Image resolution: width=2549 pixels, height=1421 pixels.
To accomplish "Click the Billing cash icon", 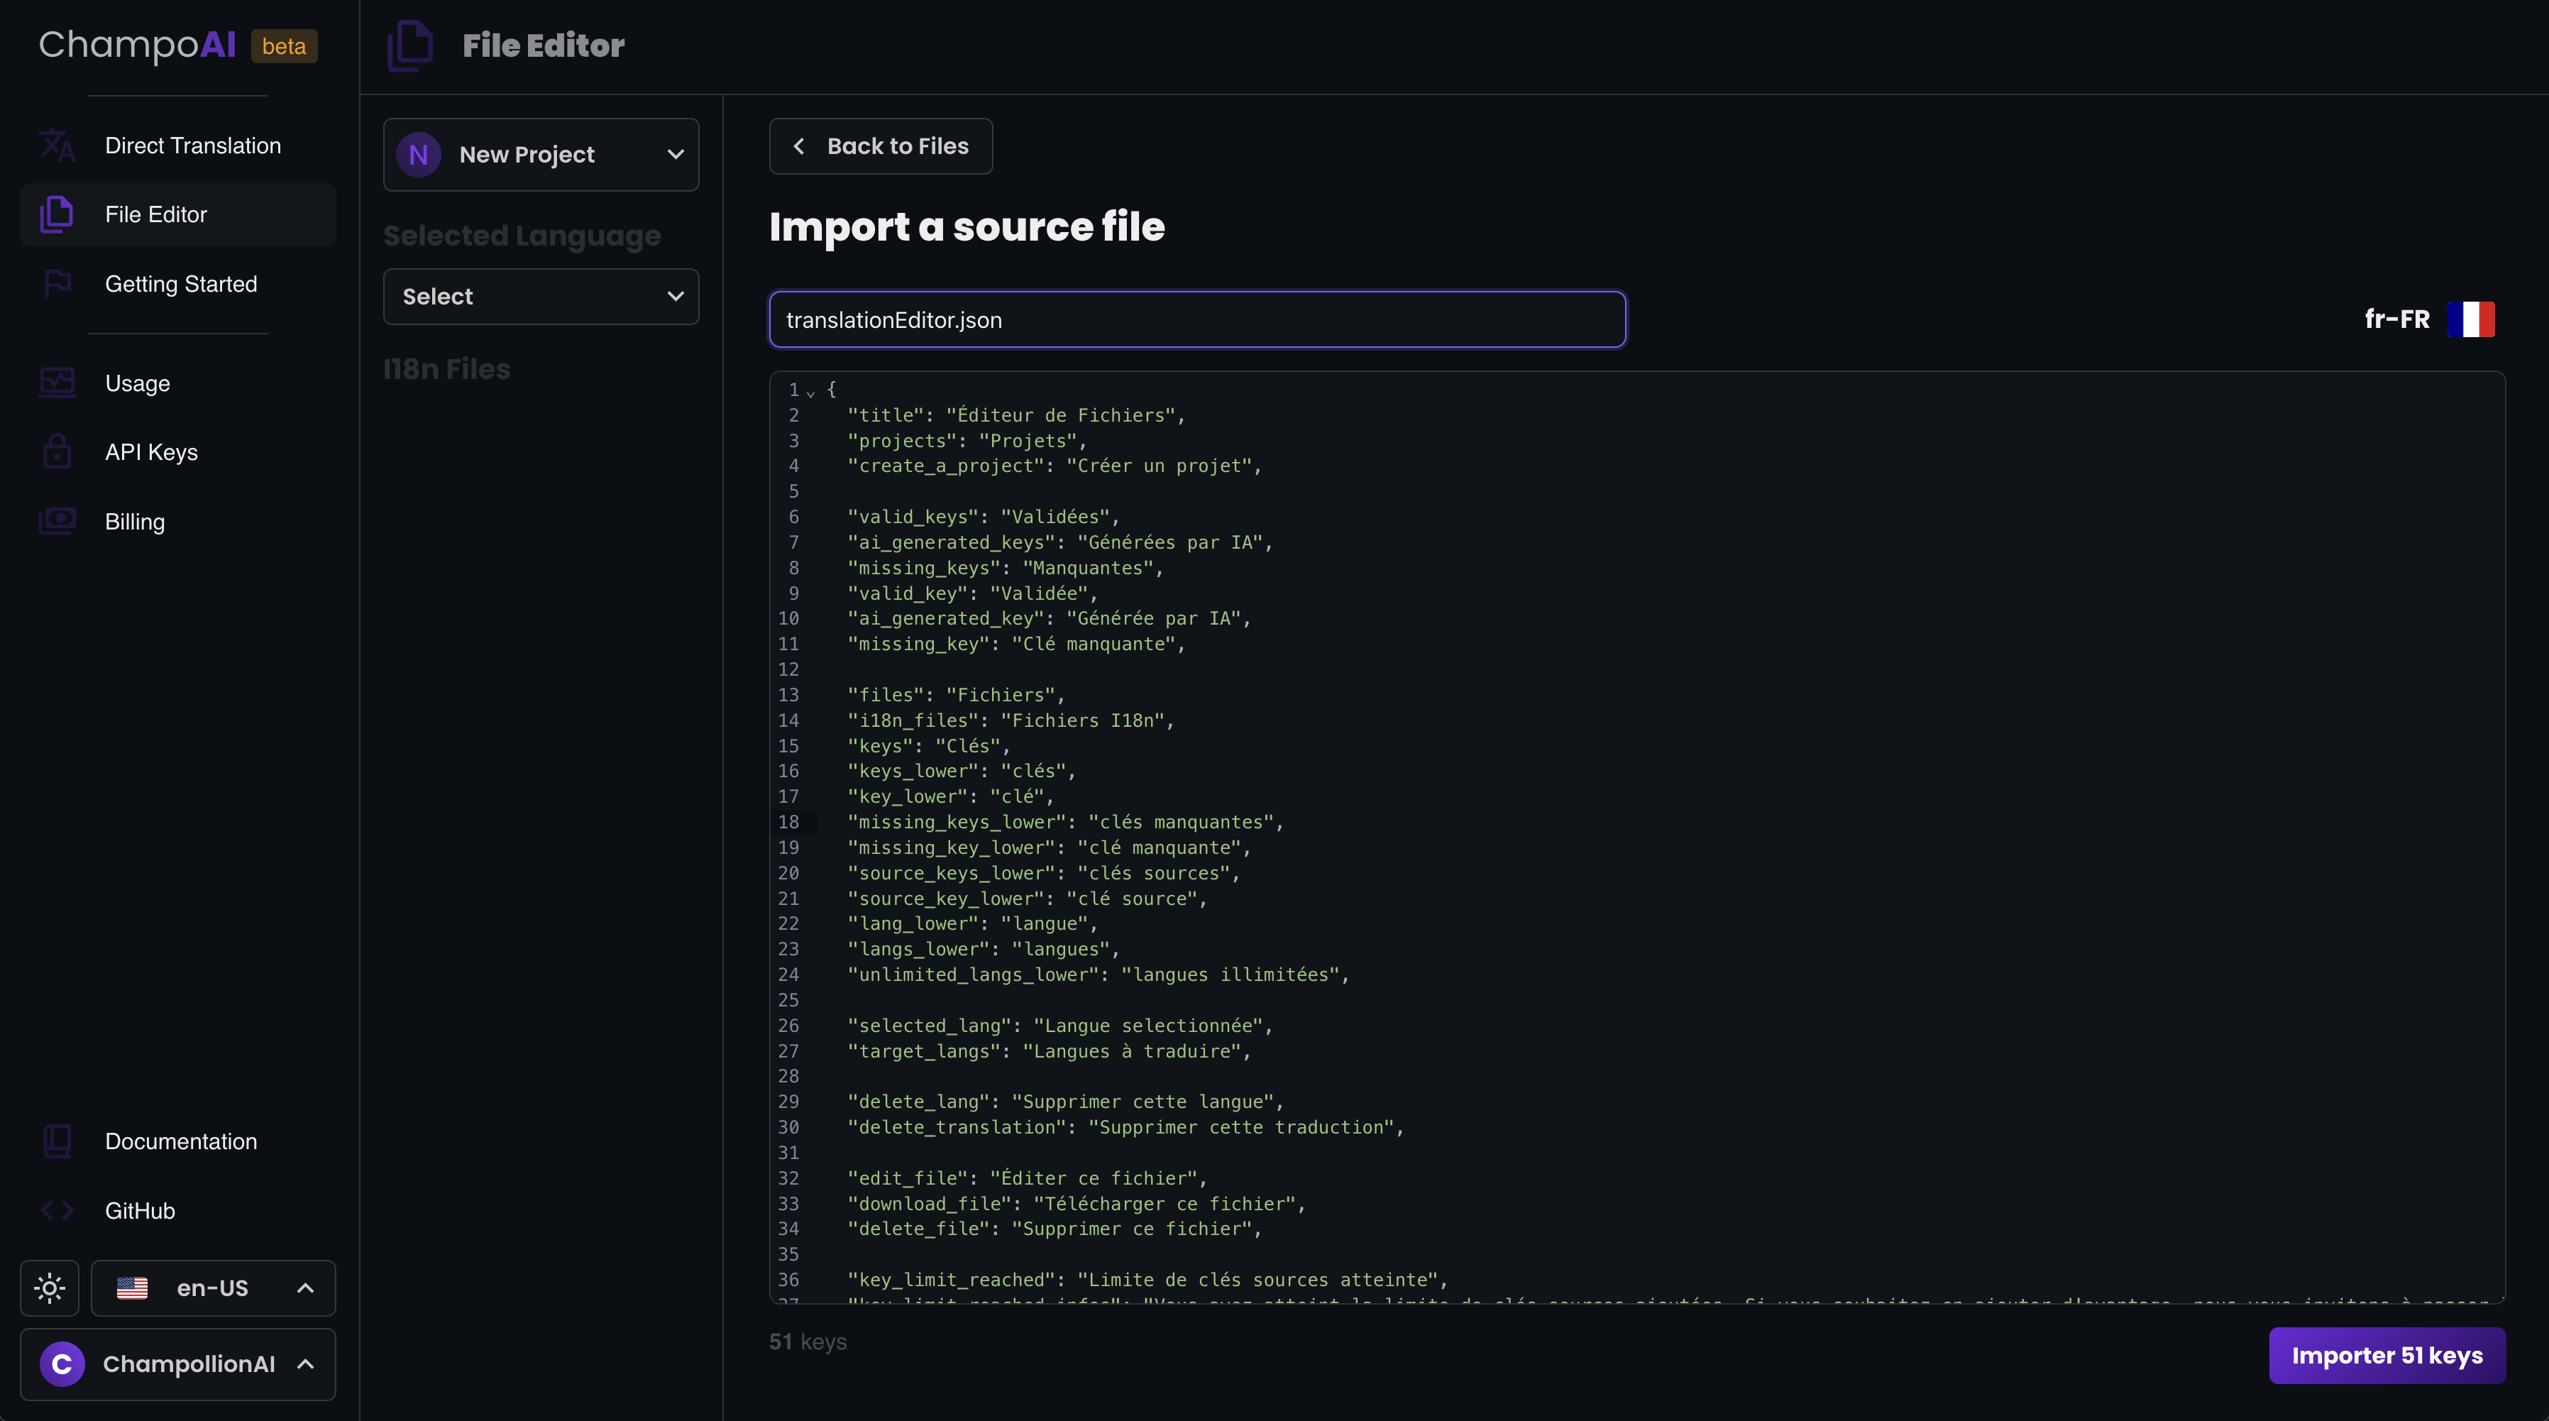I will click(x=57, y=522).
